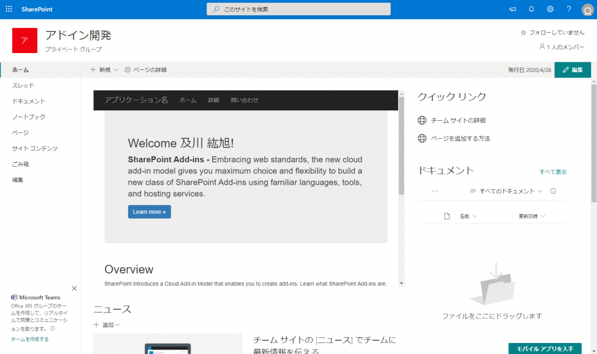This screenshot has width=597, height=354.
Task: Open the settings gear icon
Action: point(550,9)
